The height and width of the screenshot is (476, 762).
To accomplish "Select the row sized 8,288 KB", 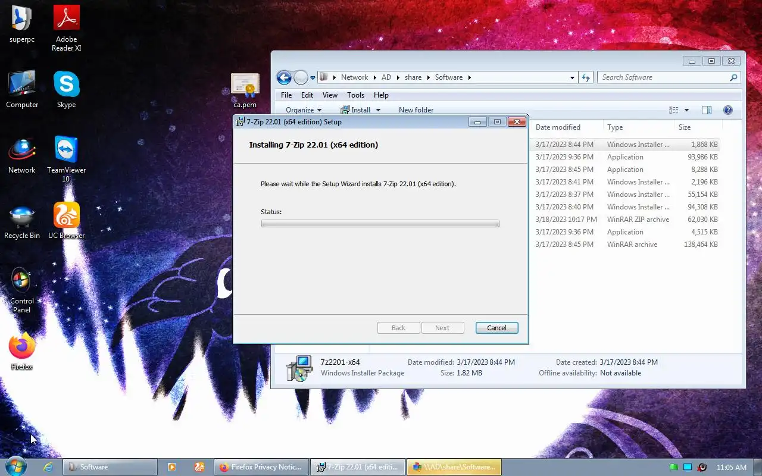I will pos(625,170).
